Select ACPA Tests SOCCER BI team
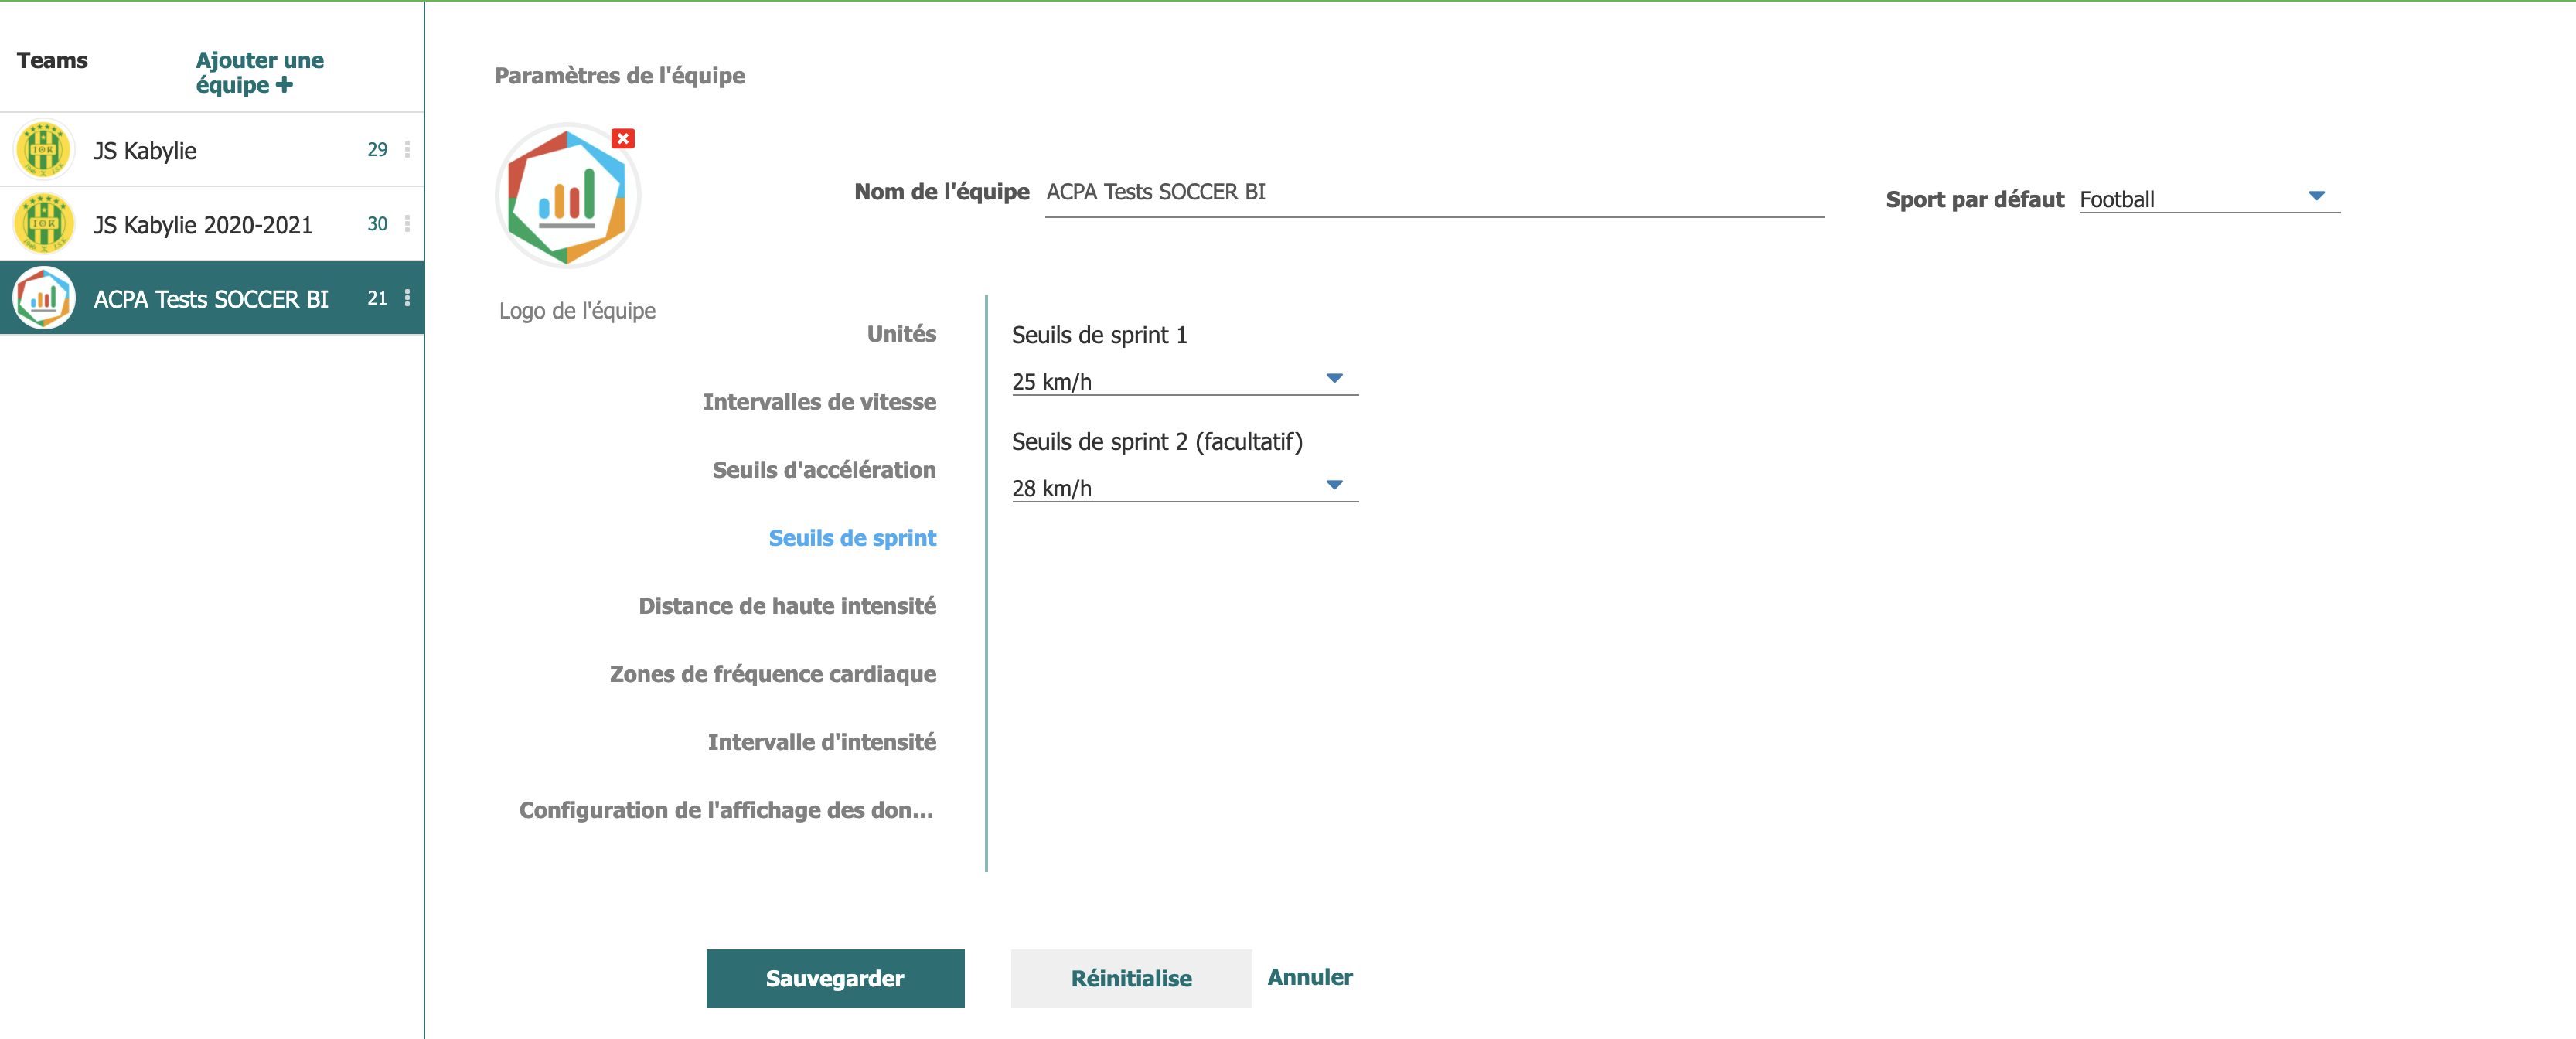The width and height of the screenshot is (2576, 1039). click(x=211, y=298)
